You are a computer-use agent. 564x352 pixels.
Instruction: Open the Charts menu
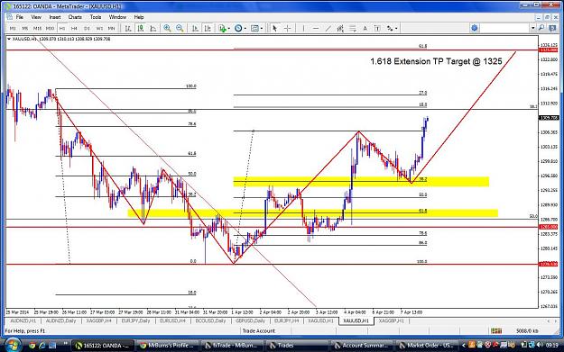[x=75, y=17]
